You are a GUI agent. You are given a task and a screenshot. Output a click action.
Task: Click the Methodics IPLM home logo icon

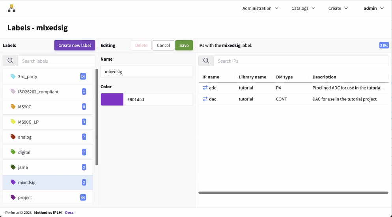(11, 8)
